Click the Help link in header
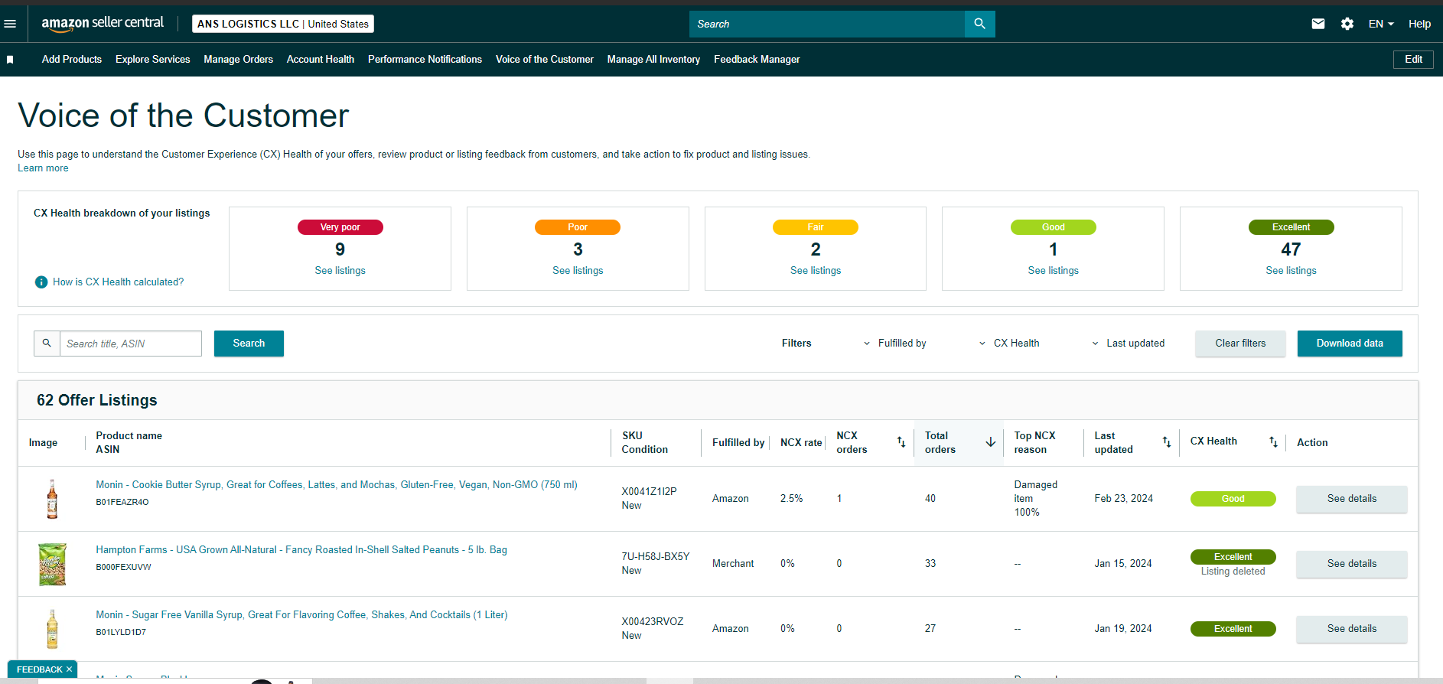This screenshot has height=684, width=1443. [x=1419, y=24]
